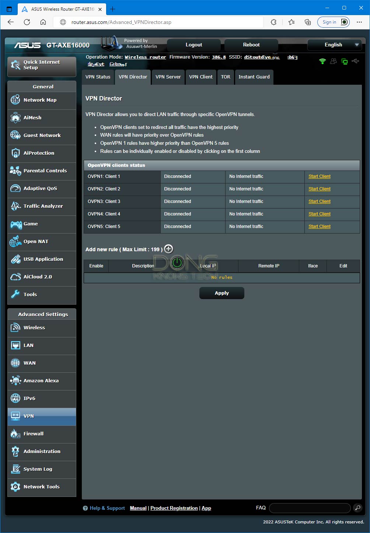Open the AiMesh section
The height and width of the screenshot is (533, 370).
pos(42,118)
